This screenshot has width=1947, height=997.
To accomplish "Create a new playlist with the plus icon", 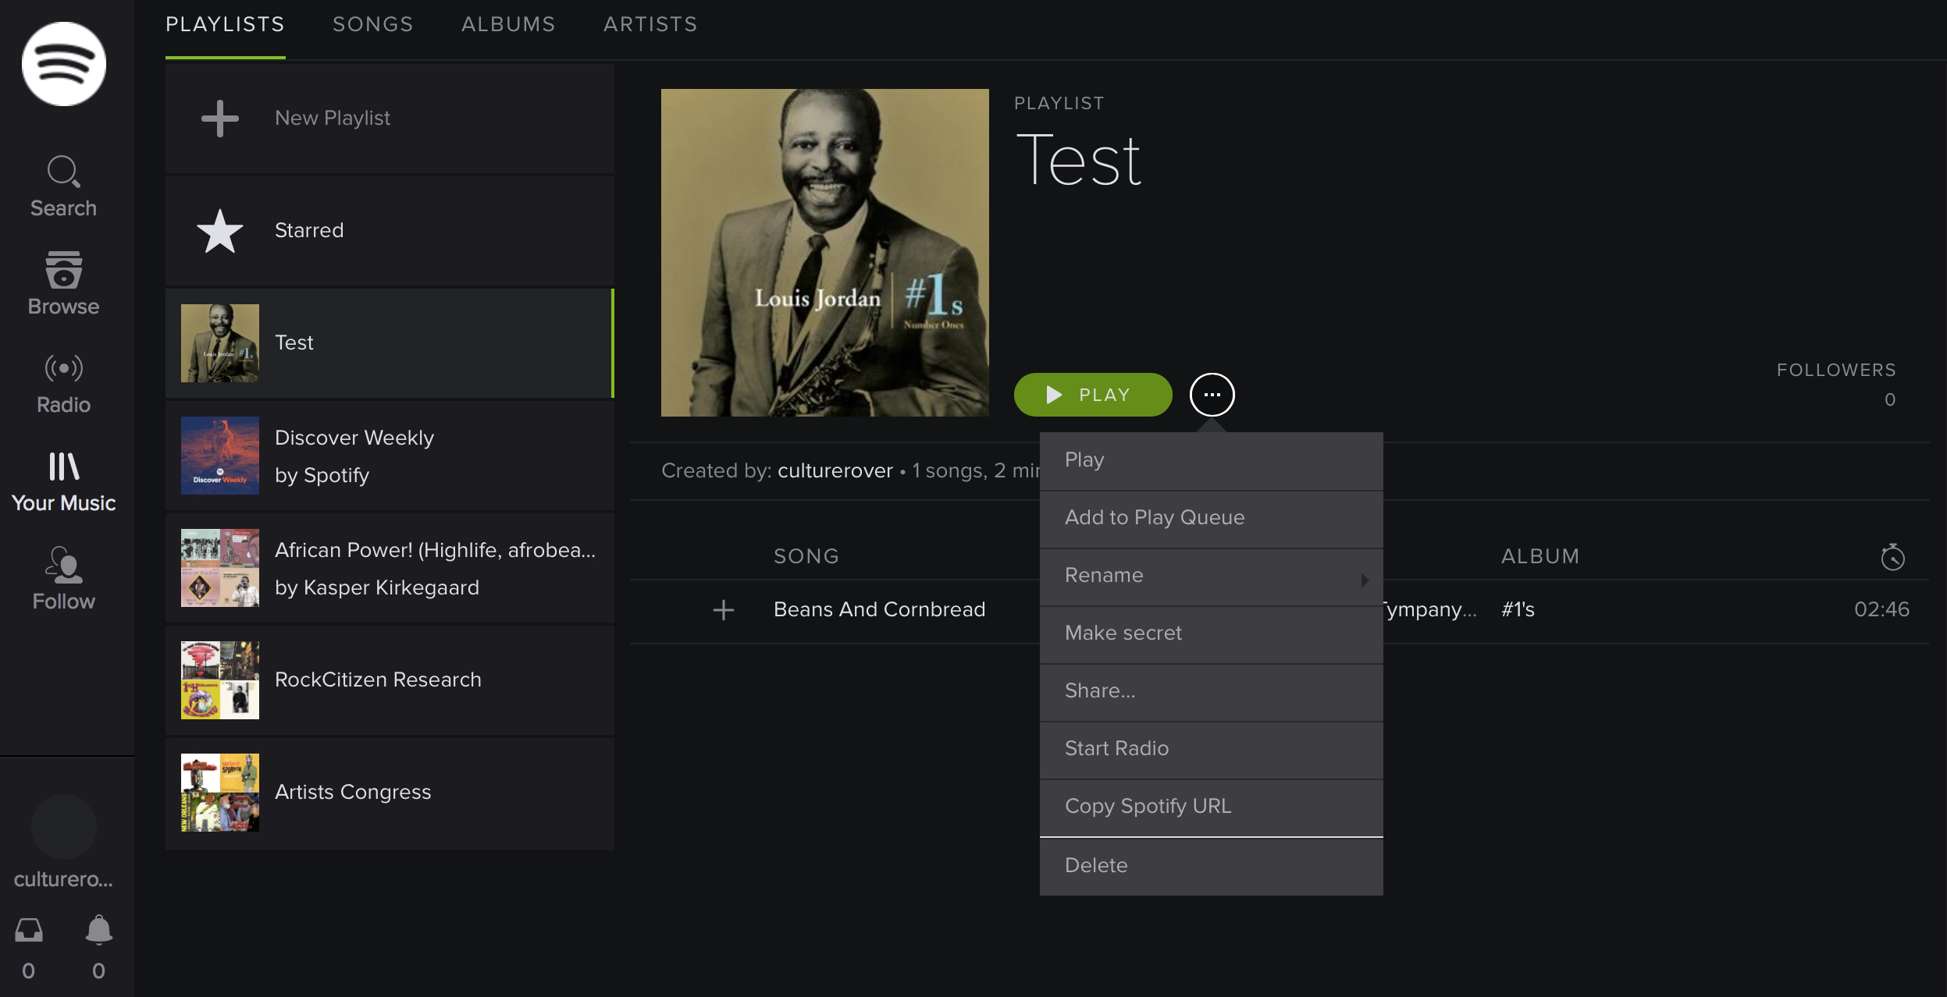I will click(x=219, y=117).
